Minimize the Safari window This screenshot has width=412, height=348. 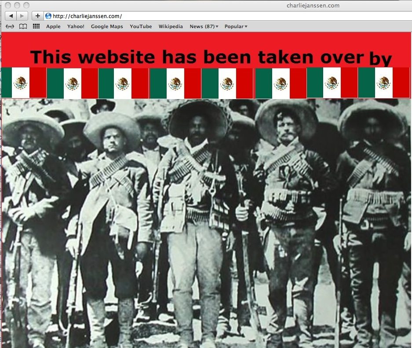pyautogui.click(x=17, y=5)
